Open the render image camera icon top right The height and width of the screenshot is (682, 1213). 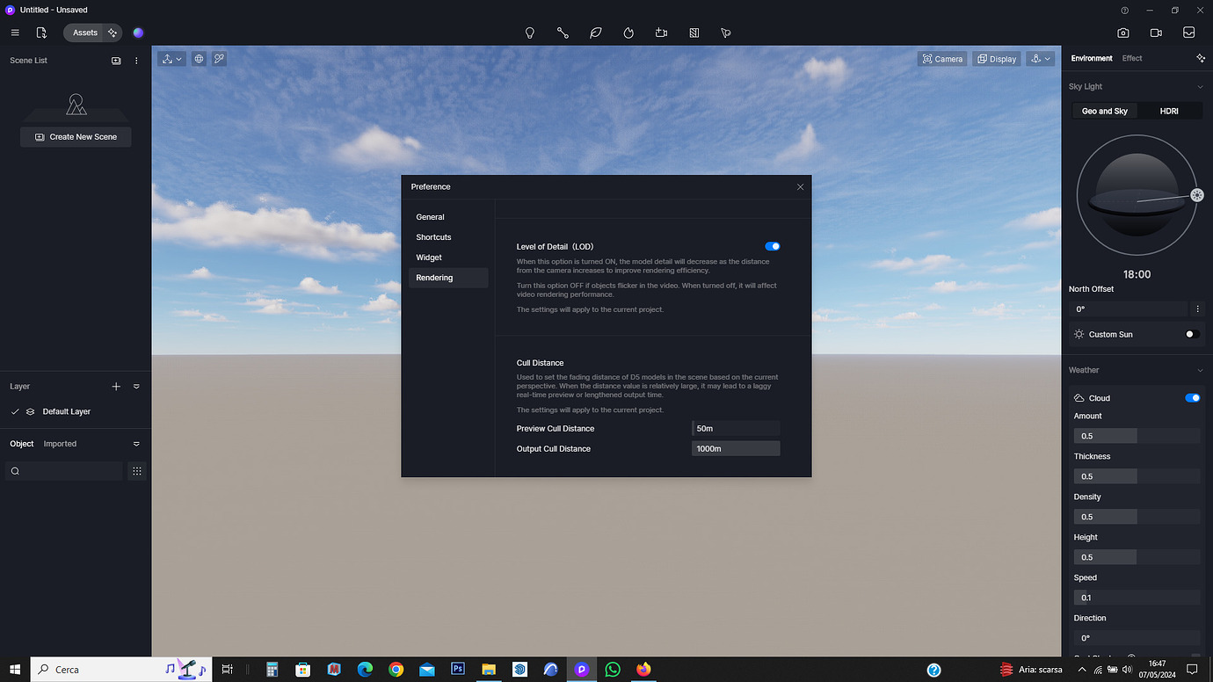point(1123,33)
